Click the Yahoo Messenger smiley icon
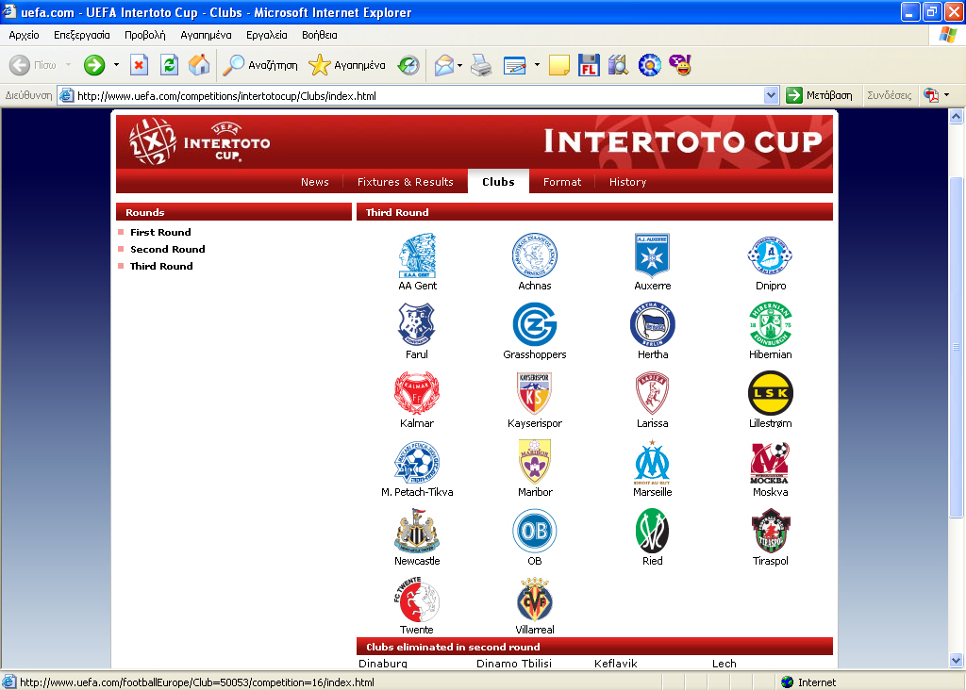 (680, 65)
